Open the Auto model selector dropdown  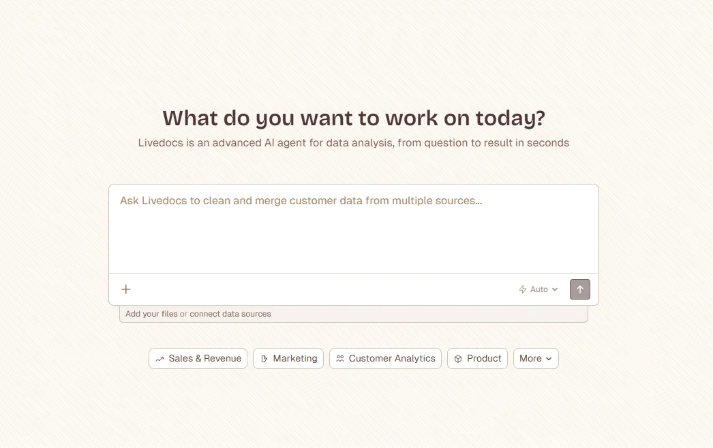pyautogui.click(x=538, y=289)
